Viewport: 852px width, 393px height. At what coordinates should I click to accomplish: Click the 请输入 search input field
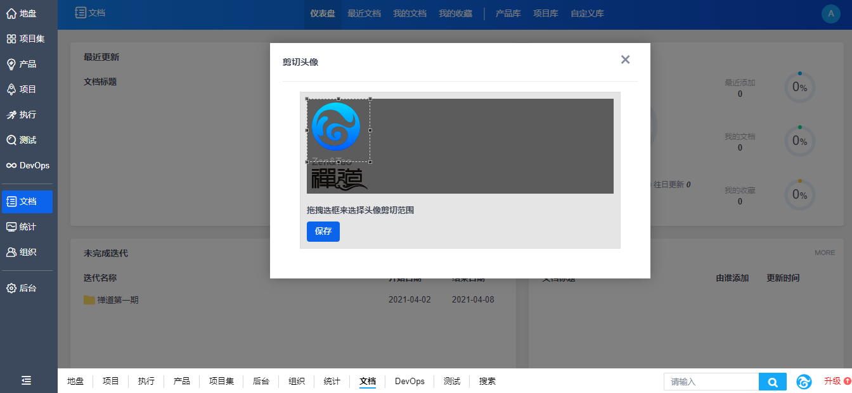pyautogui.click(x=711, y=382)
